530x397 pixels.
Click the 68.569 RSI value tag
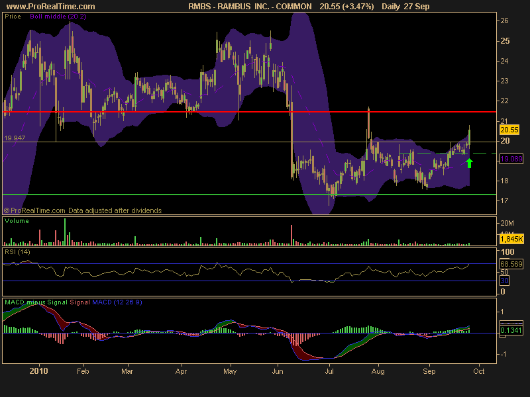point(511,264)
